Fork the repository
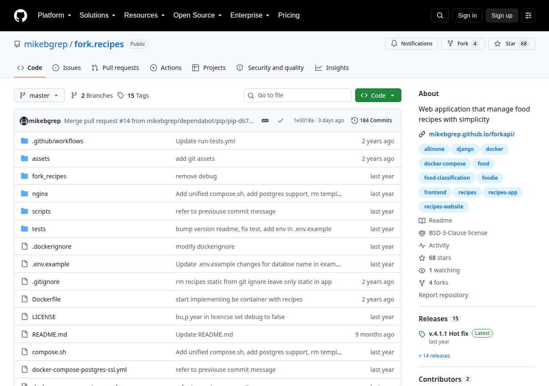This screenshot has width=549, height=386. pyautogui.click(x=463, y=44)
